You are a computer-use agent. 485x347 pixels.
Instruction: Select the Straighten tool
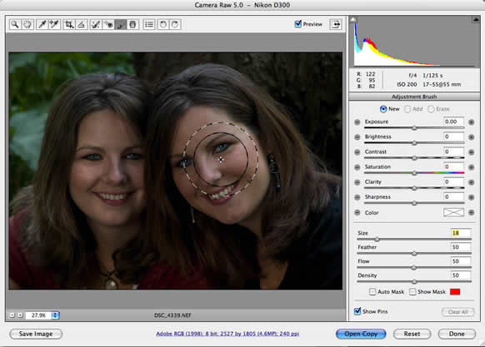[82, 24]
